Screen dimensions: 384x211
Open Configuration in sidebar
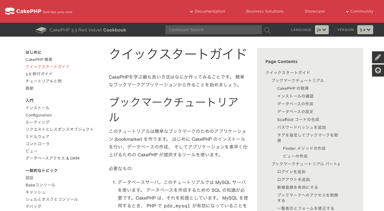[39, 115]
